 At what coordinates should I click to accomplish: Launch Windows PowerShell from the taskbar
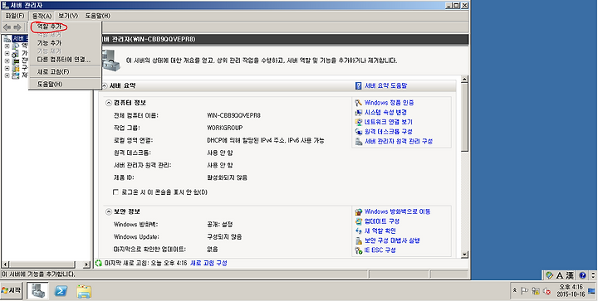click(61, 291)
